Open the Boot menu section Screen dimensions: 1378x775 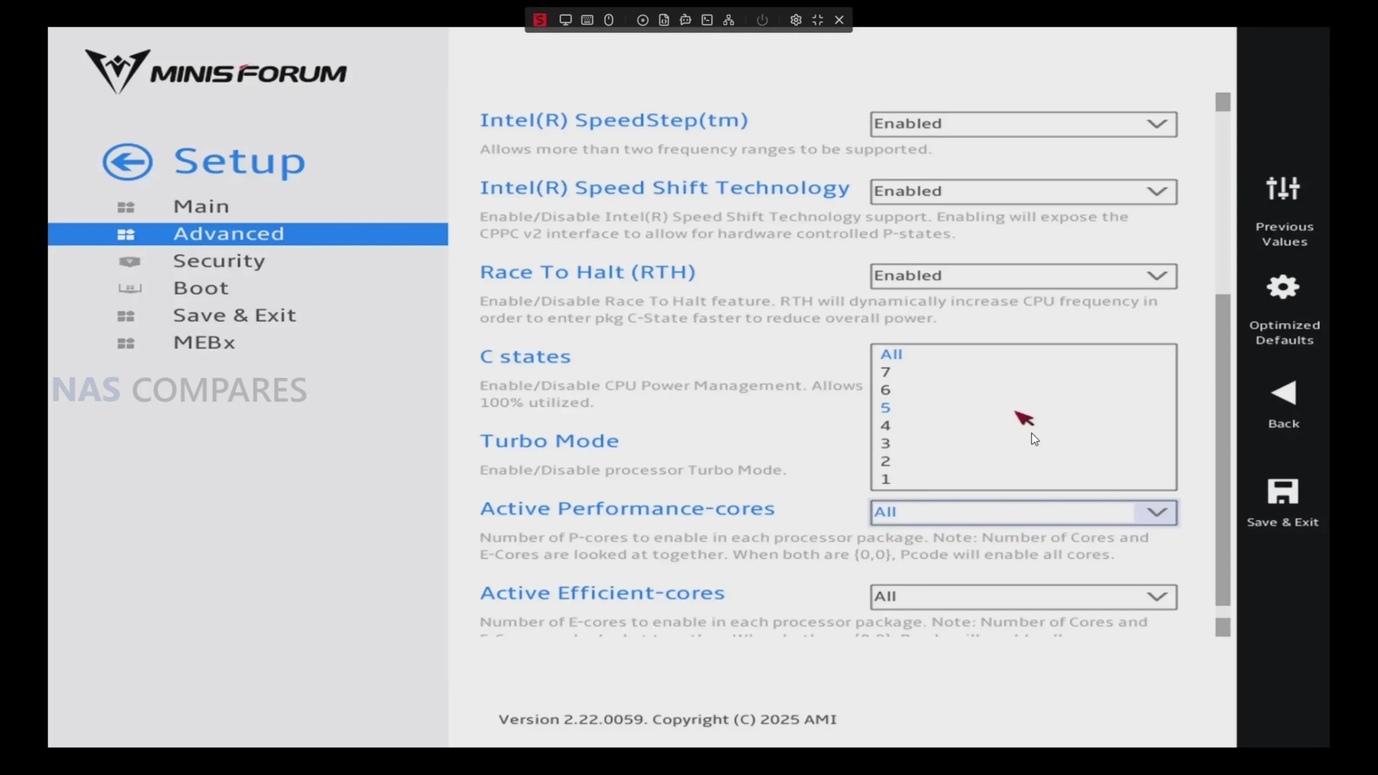coord(201,288)
